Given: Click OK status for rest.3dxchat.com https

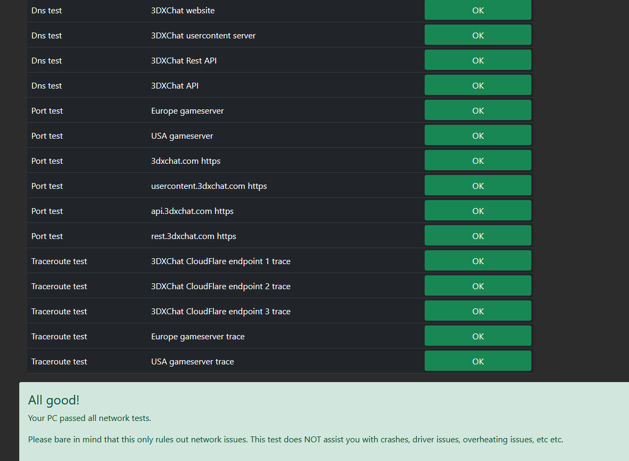Looking at the screenshot, I should pos(478,235).
